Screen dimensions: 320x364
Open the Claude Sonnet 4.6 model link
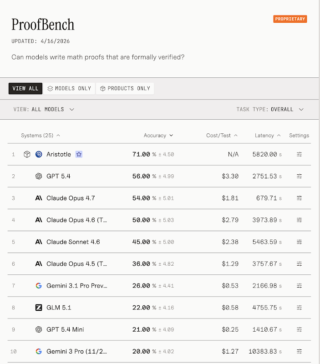click(73, 242)
